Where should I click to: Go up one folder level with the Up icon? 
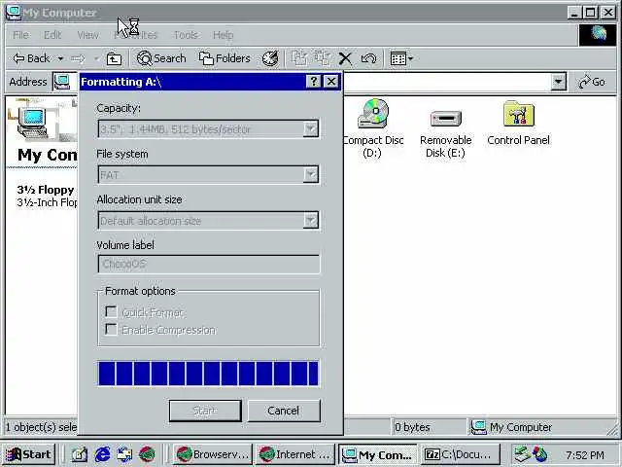(x=114, y=58)
